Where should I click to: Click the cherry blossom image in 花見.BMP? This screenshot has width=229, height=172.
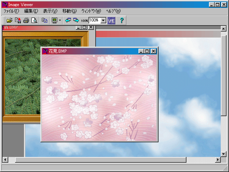pyautogui.click(x=99, y=98)
